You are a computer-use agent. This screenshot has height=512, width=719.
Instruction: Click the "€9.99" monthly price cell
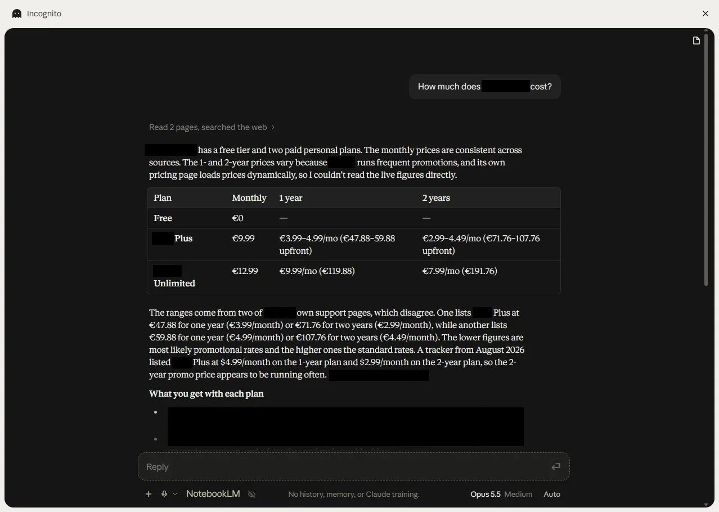pos(244,239)
